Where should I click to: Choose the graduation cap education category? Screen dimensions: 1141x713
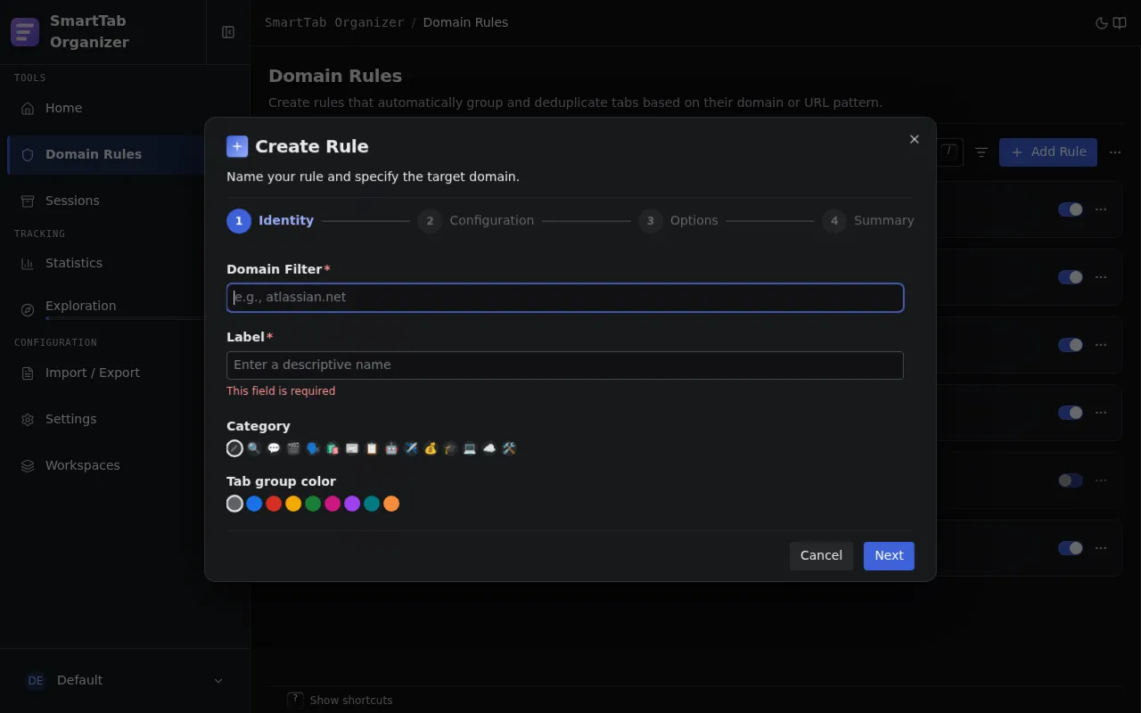[x=450, y=448]
